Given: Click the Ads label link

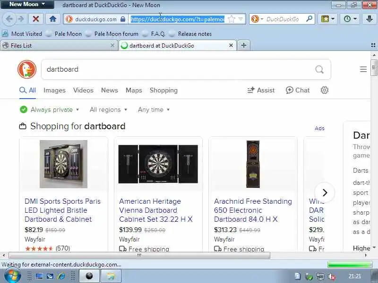Looking at the screenshot, I should click(x=319, y=128).
